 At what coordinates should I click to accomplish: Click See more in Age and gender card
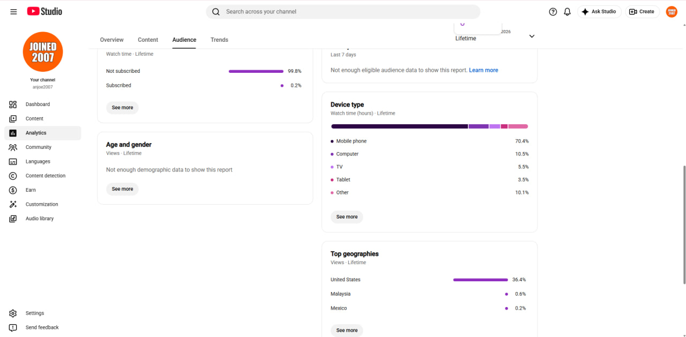[x=122, y=189]
